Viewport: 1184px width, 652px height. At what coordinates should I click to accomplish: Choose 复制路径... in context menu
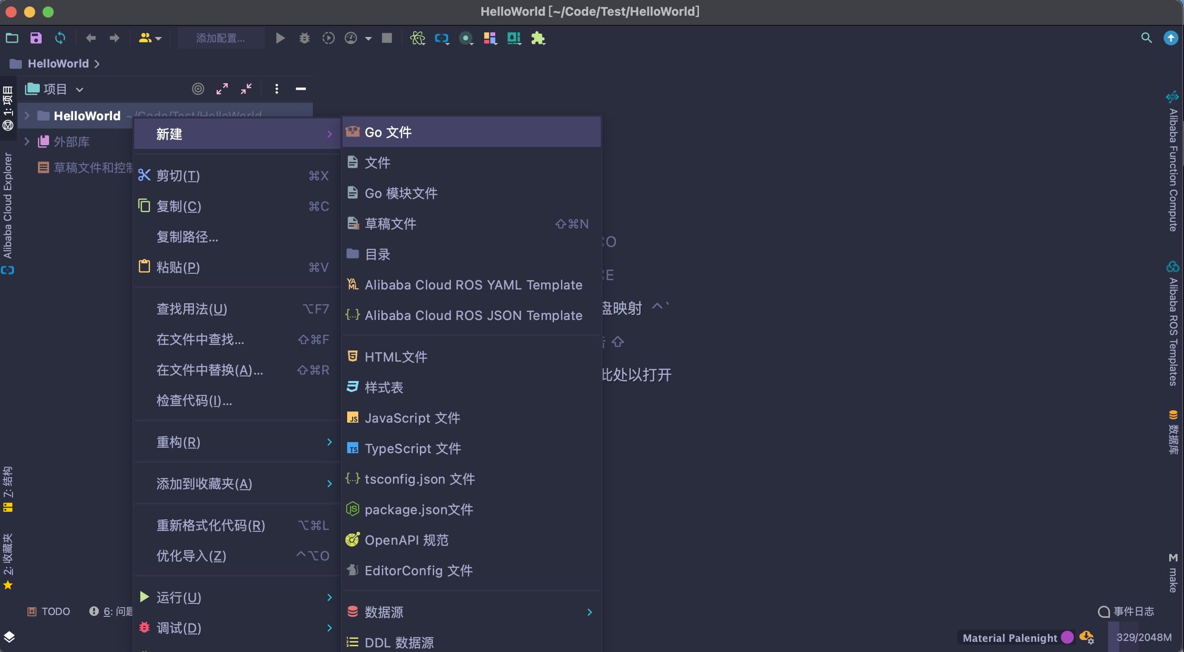coord(187,237)
